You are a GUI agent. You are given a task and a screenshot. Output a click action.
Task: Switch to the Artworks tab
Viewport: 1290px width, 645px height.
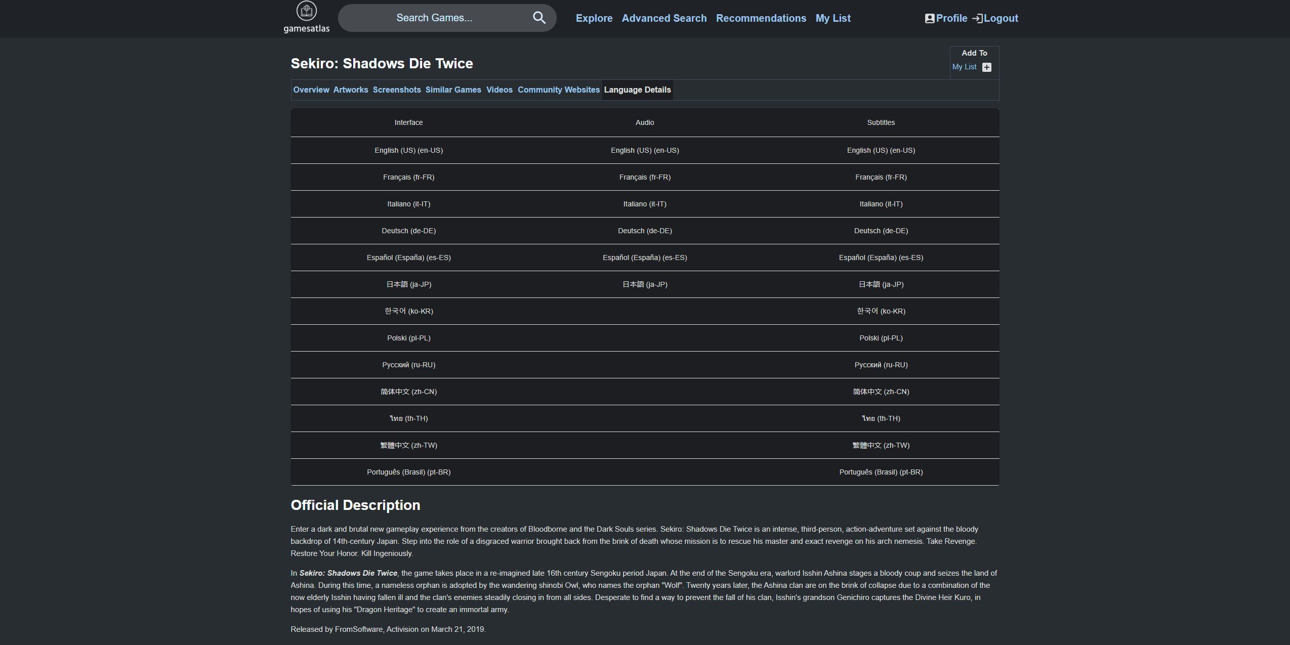click(x=350, y=90)
